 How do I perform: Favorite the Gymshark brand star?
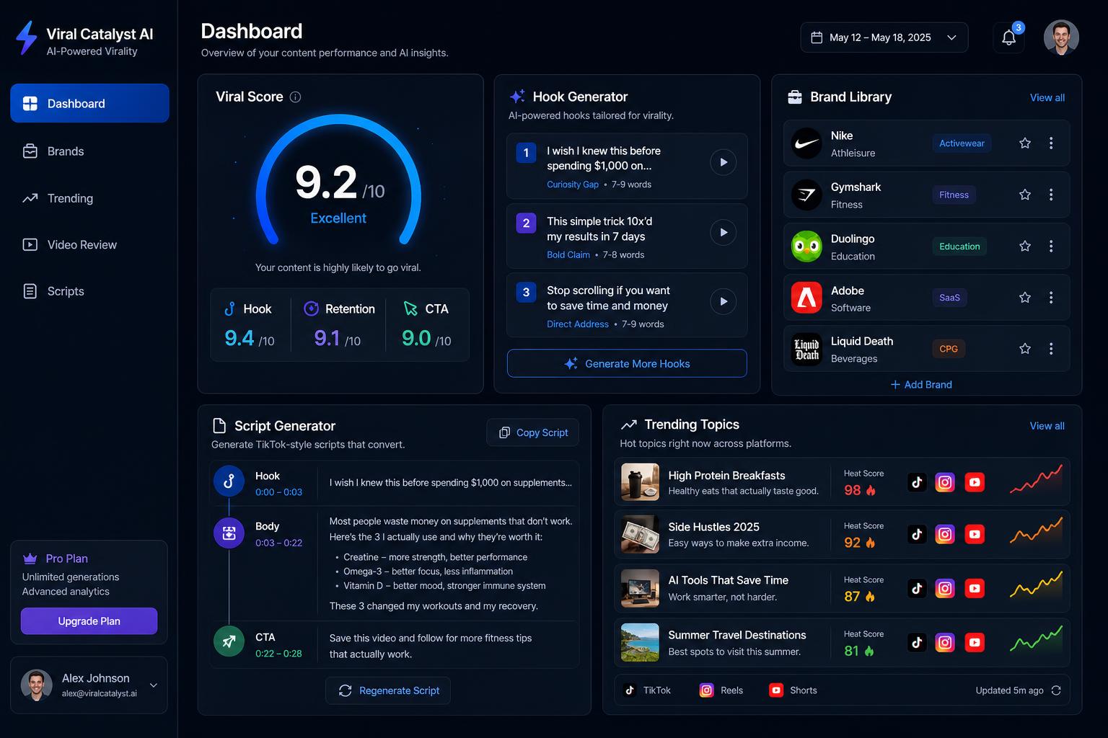coord(1024,195)
